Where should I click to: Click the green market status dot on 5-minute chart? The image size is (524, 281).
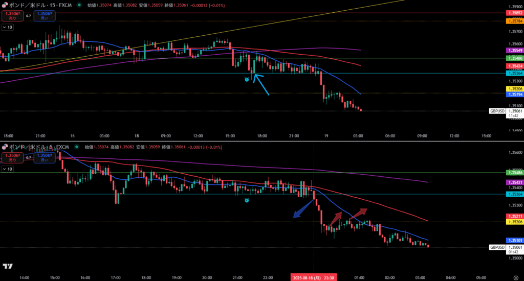coord(79,147)
